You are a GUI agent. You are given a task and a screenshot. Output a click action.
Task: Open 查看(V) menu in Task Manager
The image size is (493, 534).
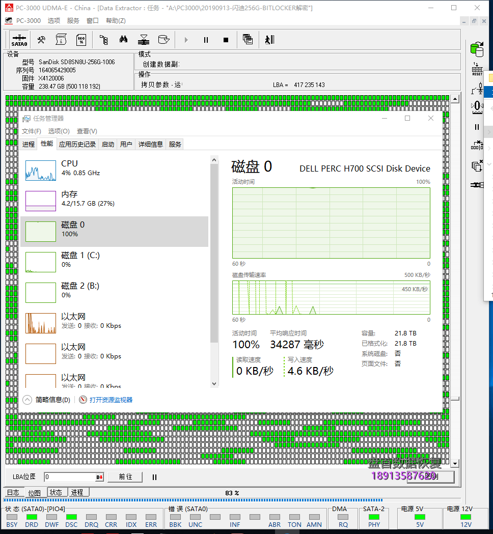tap(87, 131)
